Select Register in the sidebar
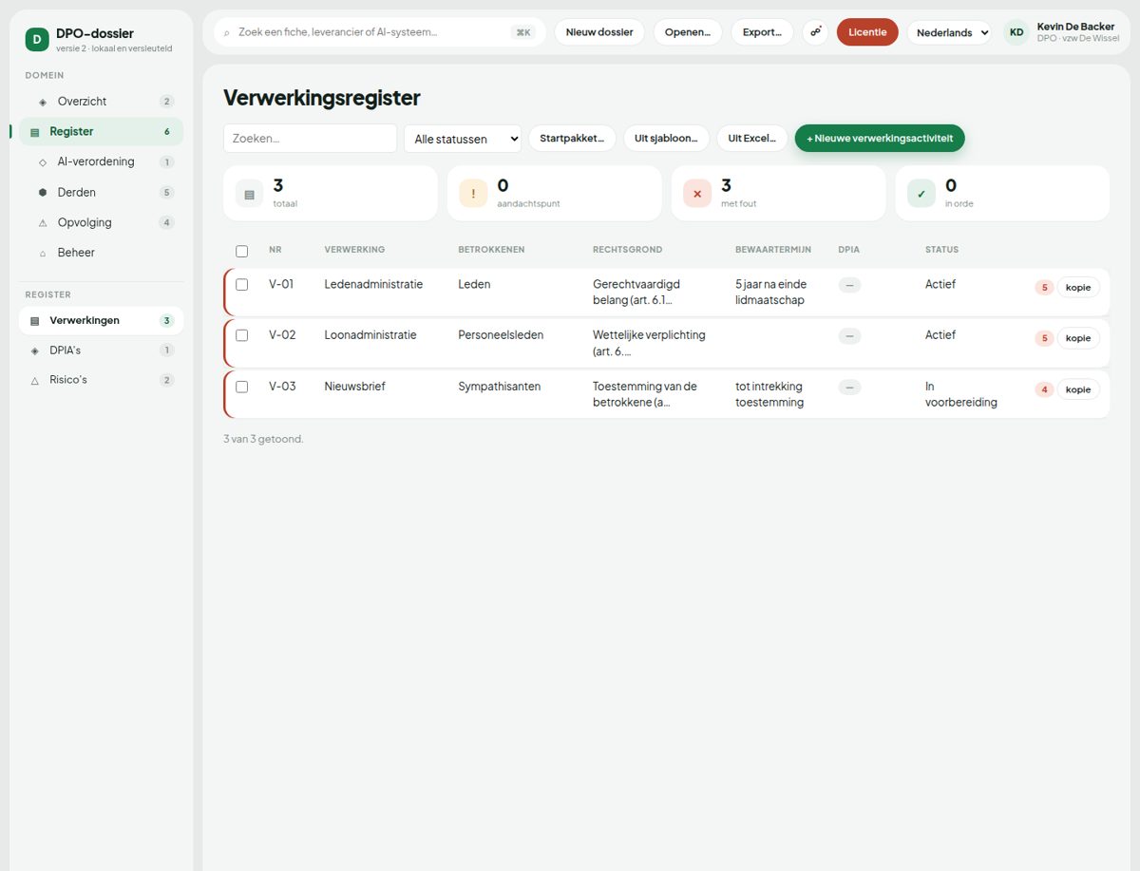 click(x=101, y=132)
